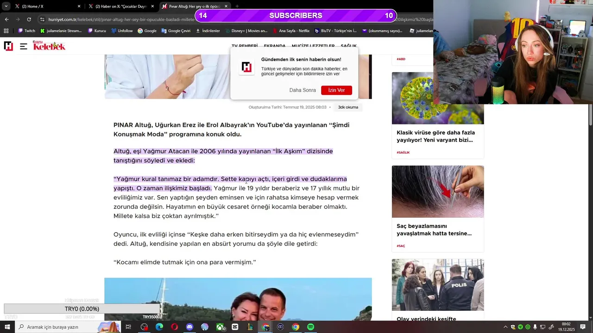Open the Kurucu bookmark
Viewport: 593px width, 333px height.
pyautogui.click(x=97, y=31)
